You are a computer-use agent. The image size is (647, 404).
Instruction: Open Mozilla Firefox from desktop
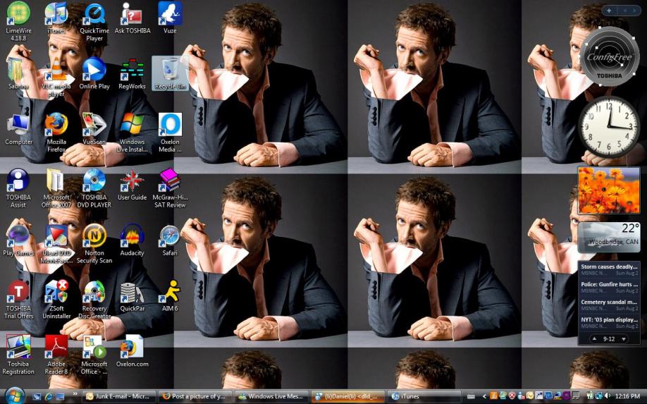(x=56, y=126)
